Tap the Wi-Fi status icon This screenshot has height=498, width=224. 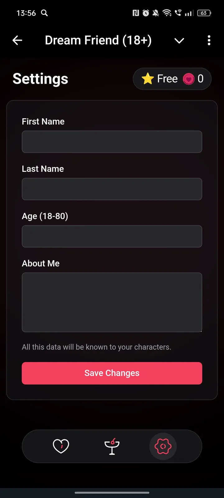pos(167,13)
